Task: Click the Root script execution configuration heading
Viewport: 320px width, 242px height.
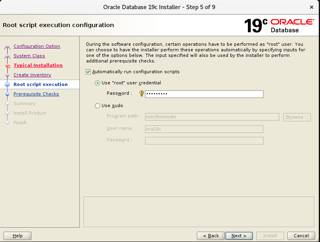Action: click(x=58, y=25)
